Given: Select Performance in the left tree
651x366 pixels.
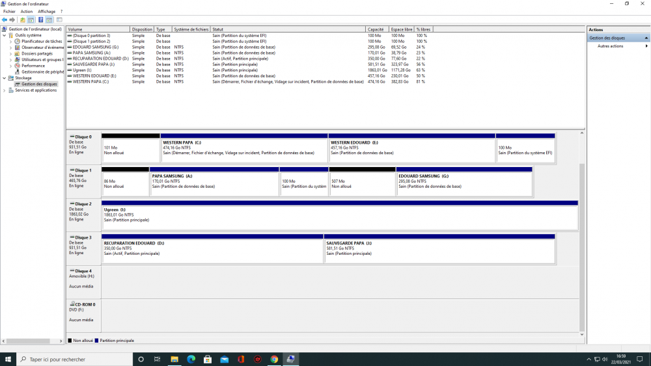Looking at the screenshot, I should 33,66.
